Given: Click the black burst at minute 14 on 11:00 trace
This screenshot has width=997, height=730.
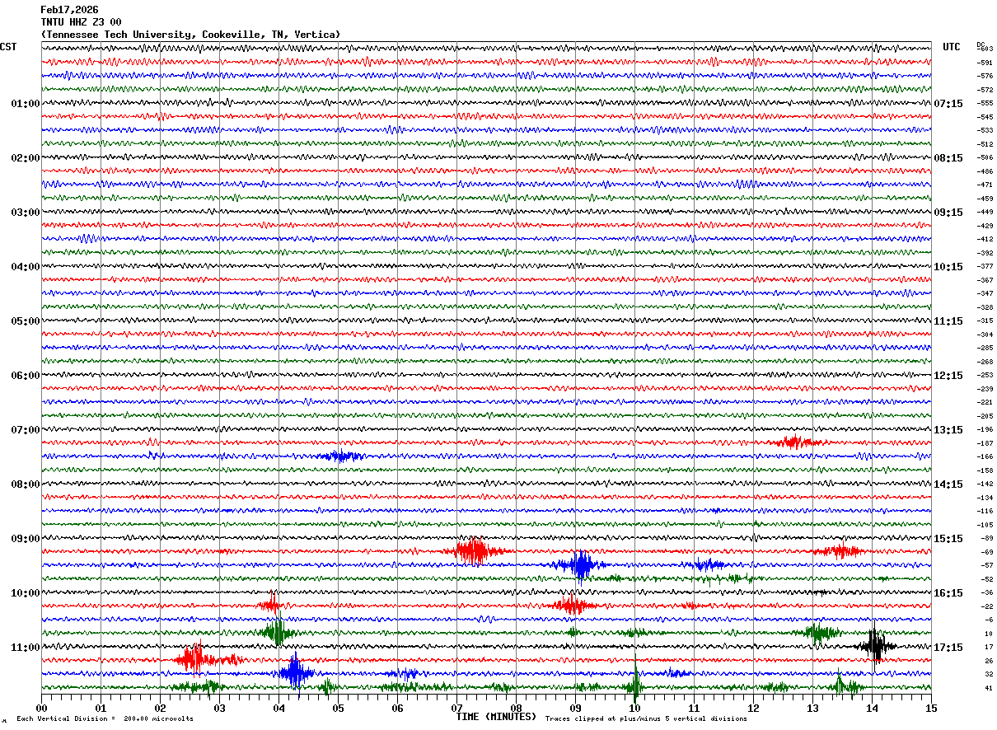Looking at the screenshot, I should pos(876,646).
